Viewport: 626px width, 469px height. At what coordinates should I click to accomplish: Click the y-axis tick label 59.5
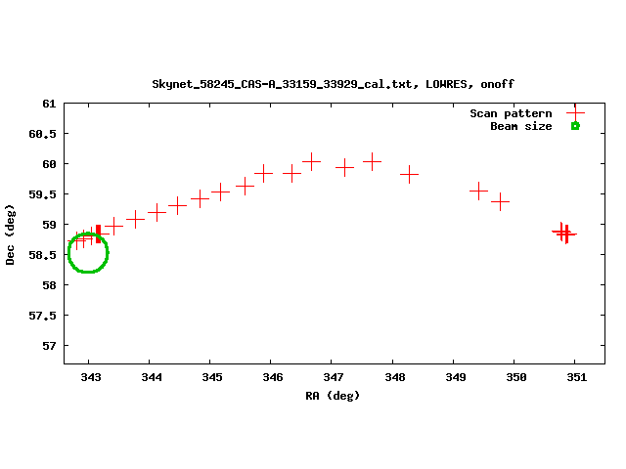point(42,194)
